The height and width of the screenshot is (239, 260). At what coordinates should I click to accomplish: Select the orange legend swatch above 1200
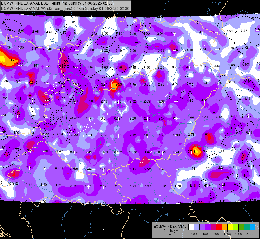pyautogui.click(x=225, y=227)
